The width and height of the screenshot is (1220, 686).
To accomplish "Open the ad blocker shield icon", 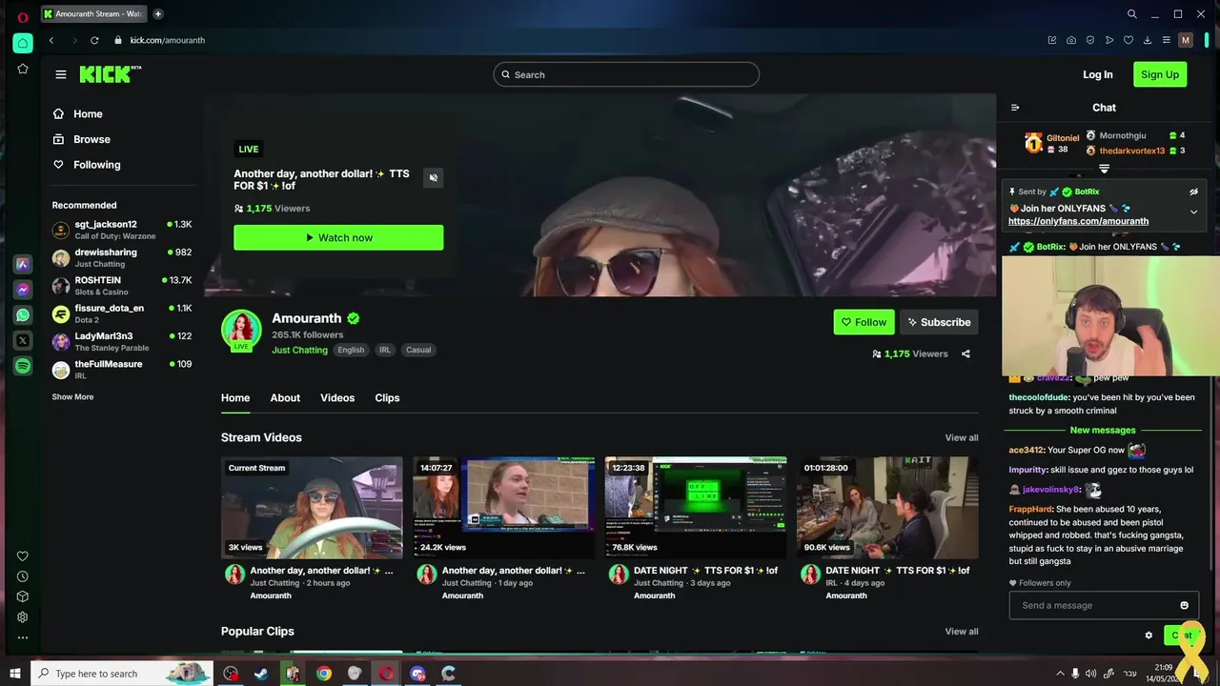I will coord(1090,40).
